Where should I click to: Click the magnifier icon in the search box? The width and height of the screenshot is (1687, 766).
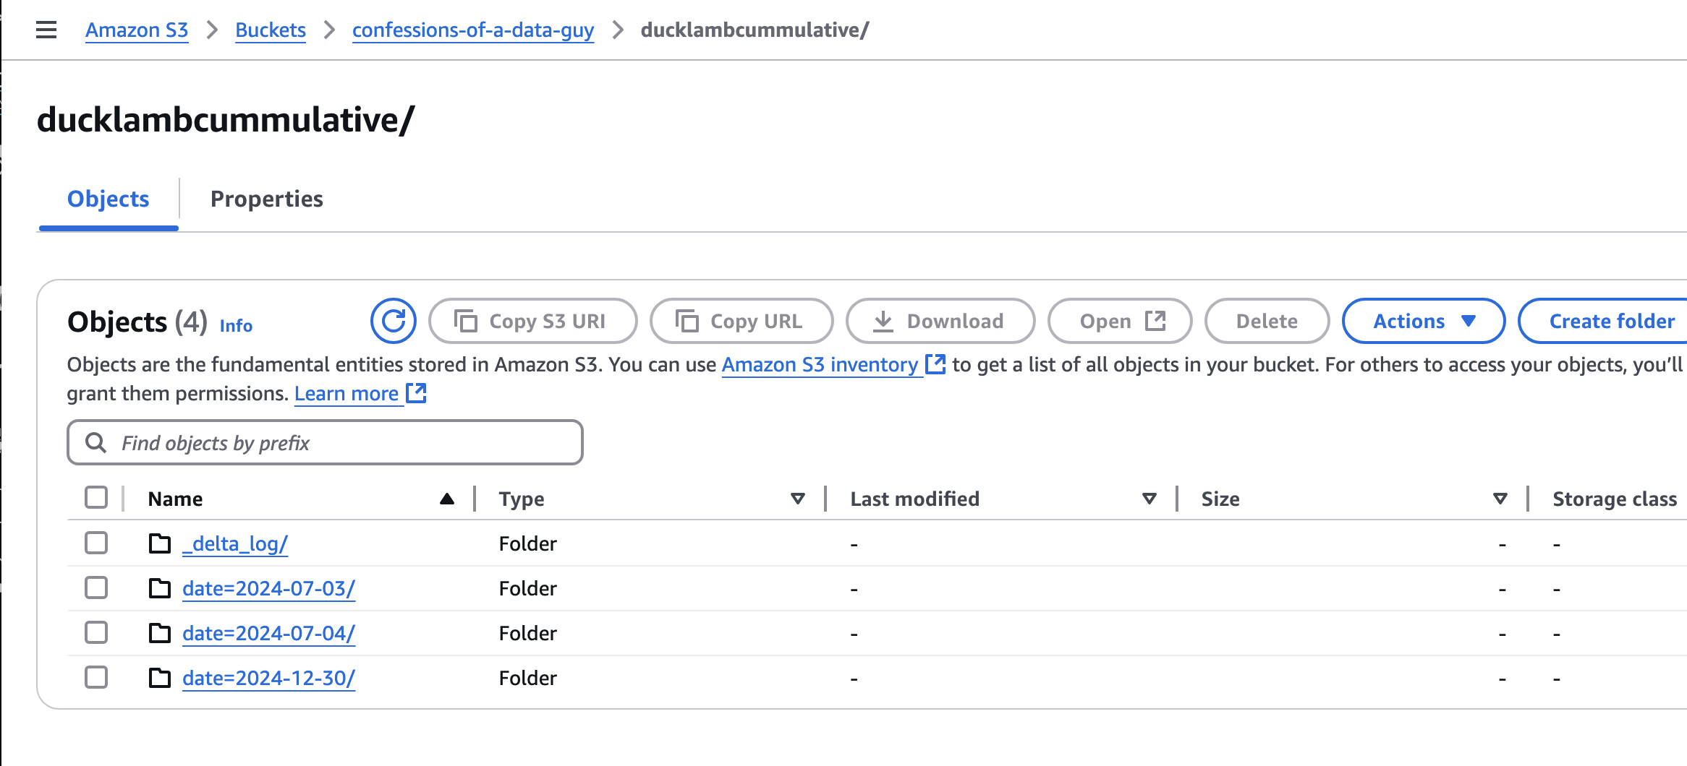pyautogui.click(x=96, y=442)
